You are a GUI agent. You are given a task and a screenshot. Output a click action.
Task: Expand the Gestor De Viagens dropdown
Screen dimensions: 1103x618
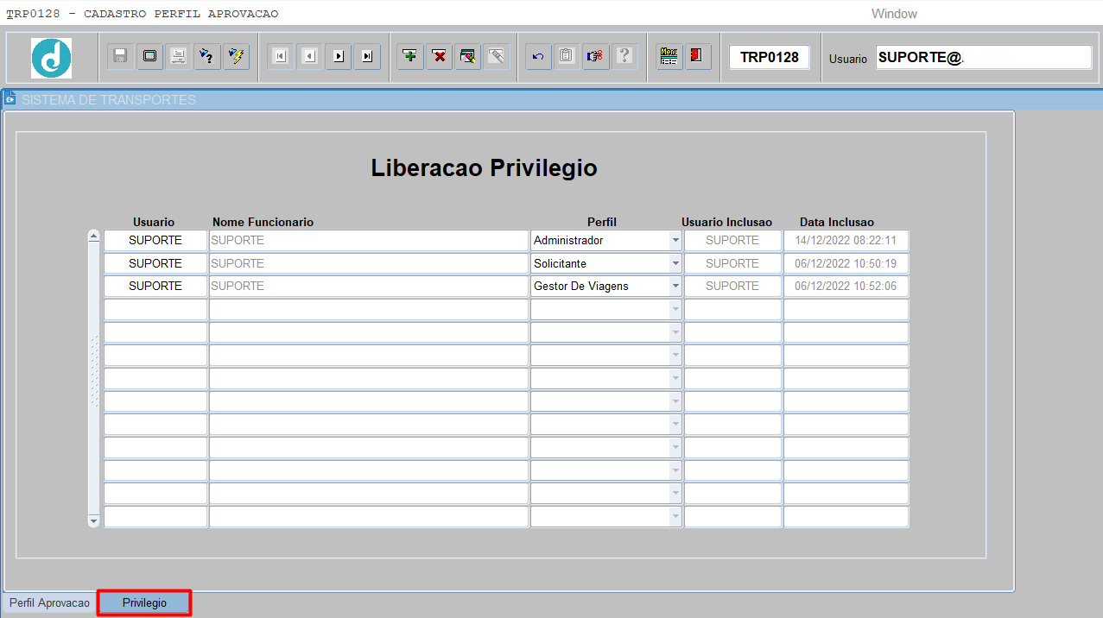pos(675,286)
